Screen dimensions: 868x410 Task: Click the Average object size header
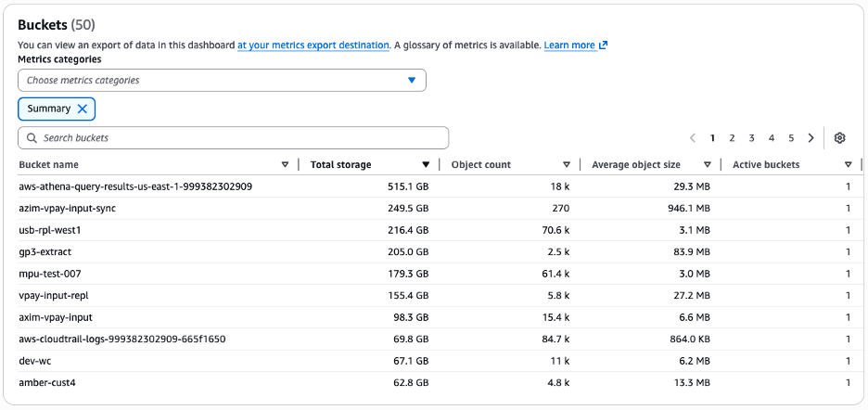click(636, 164)
